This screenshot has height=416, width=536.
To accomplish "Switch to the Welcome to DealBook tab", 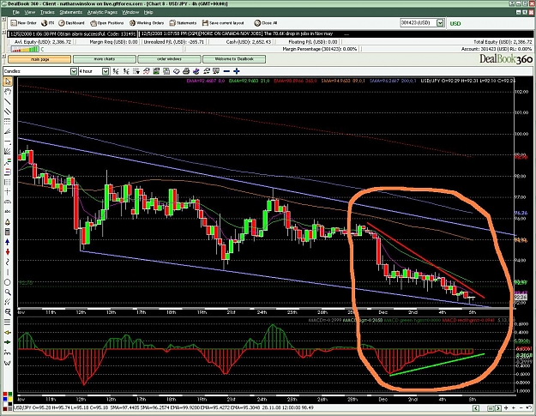I will click(x=234, y=59).
